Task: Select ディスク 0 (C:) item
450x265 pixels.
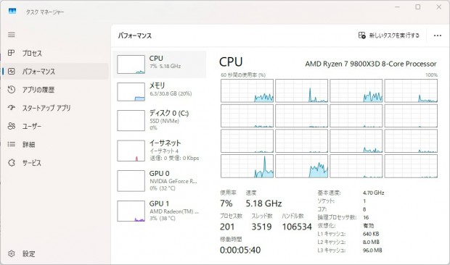Action: click(159, 120)
